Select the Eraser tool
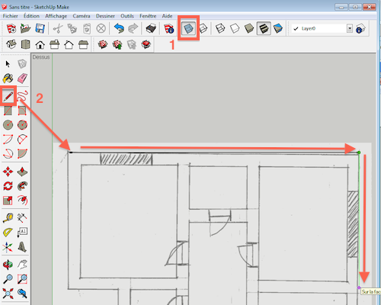This screenshot has height=305, width=381. 22,79
